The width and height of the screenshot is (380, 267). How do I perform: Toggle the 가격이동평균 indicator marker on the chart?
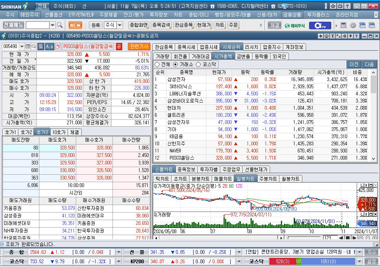point(155,186)
